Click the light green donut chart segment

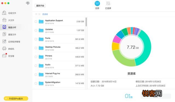point(123,59)
